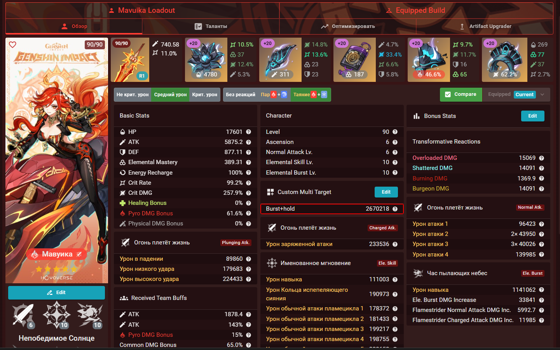560x350 pixels.
Task: Click the help icon beside Ele. Burst DMG Increase
Action: click(x=541, y=300)
